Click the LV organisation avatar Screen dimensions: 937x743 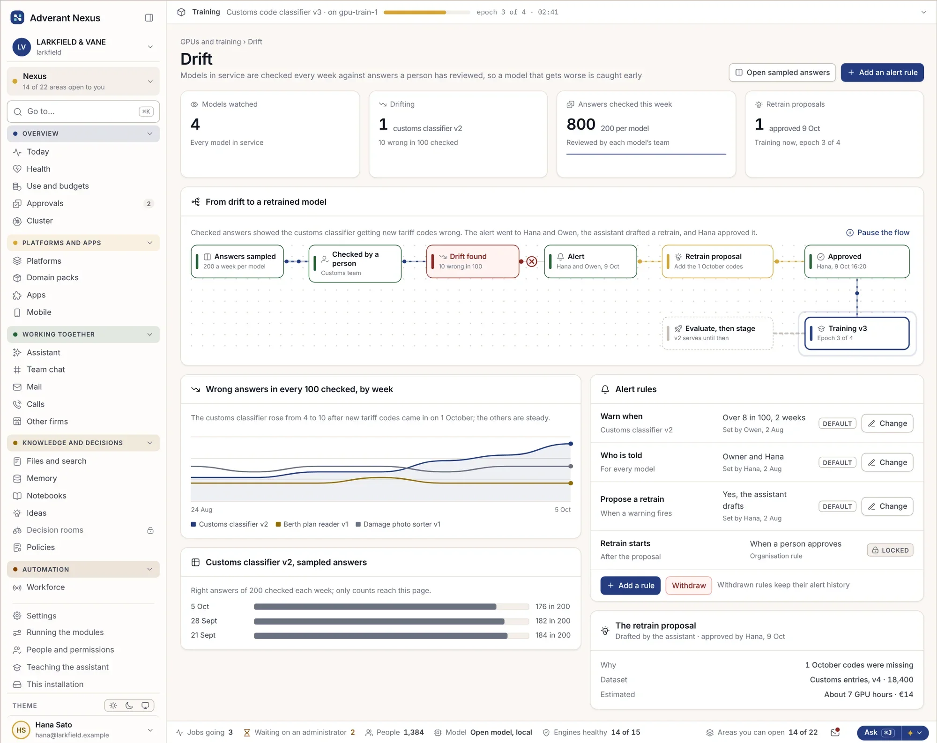[22, 47]
